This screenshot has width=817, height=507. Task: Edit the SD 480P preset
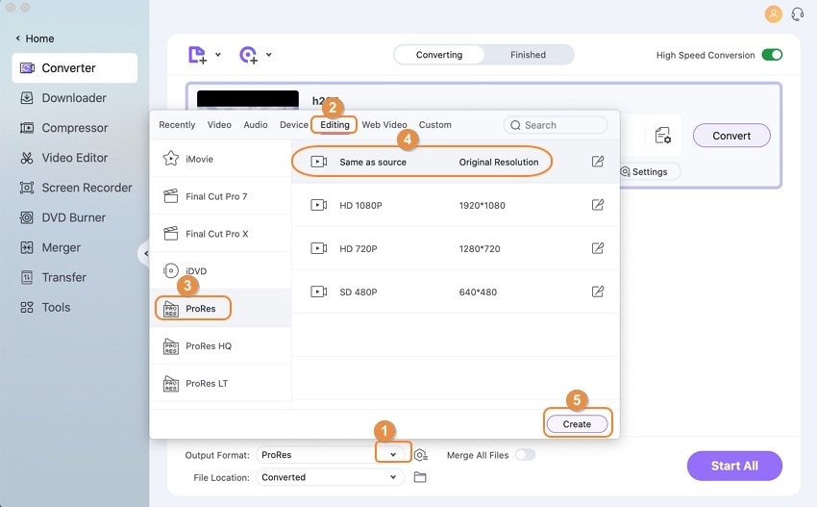pyautogui.click(x=598, y=292)
